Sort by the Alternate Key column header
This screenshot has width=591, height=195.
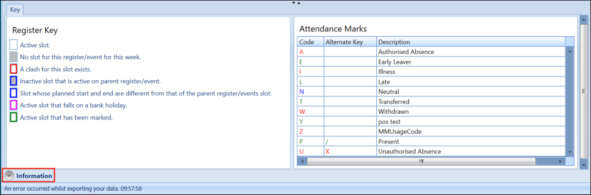point(350,42)
